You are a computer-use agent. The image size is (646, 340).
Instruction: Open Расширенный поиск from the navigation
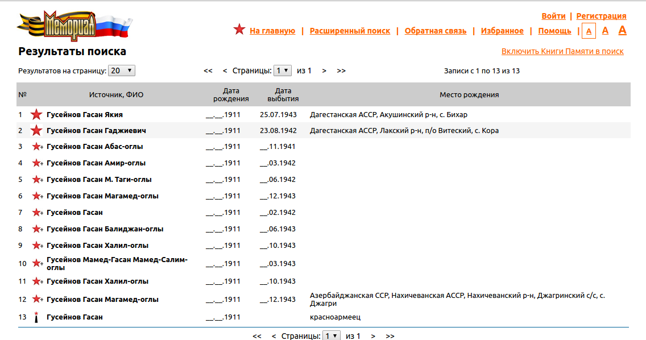[x=350, y=31]
